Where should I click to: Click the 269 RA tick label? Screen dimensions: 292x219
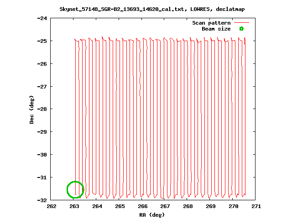[x=211, y=206]
